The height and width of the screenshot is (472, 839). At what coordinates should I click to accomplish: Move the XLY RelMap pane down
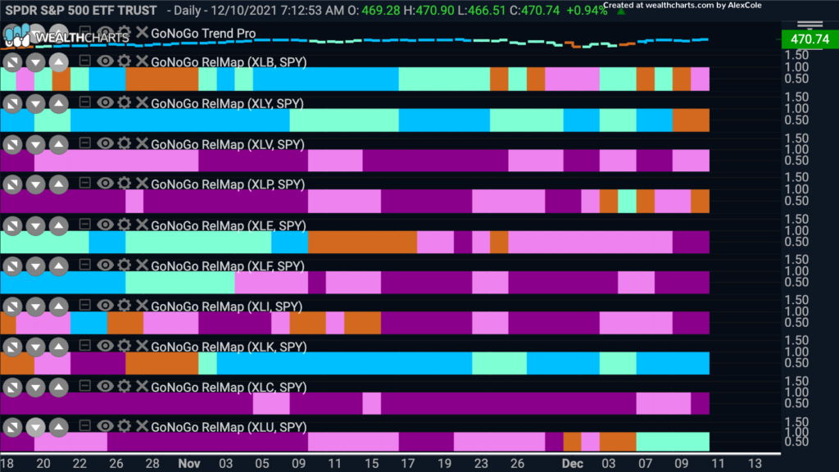tap(35, 103)
